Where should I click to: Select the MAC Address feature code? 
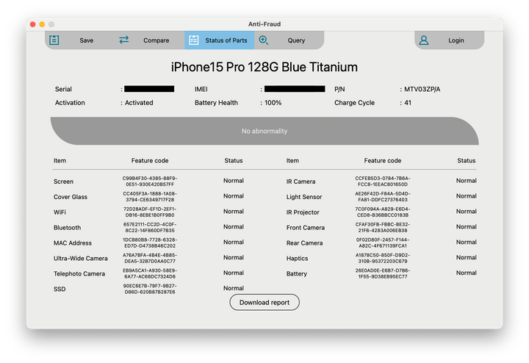click(150, 242)
